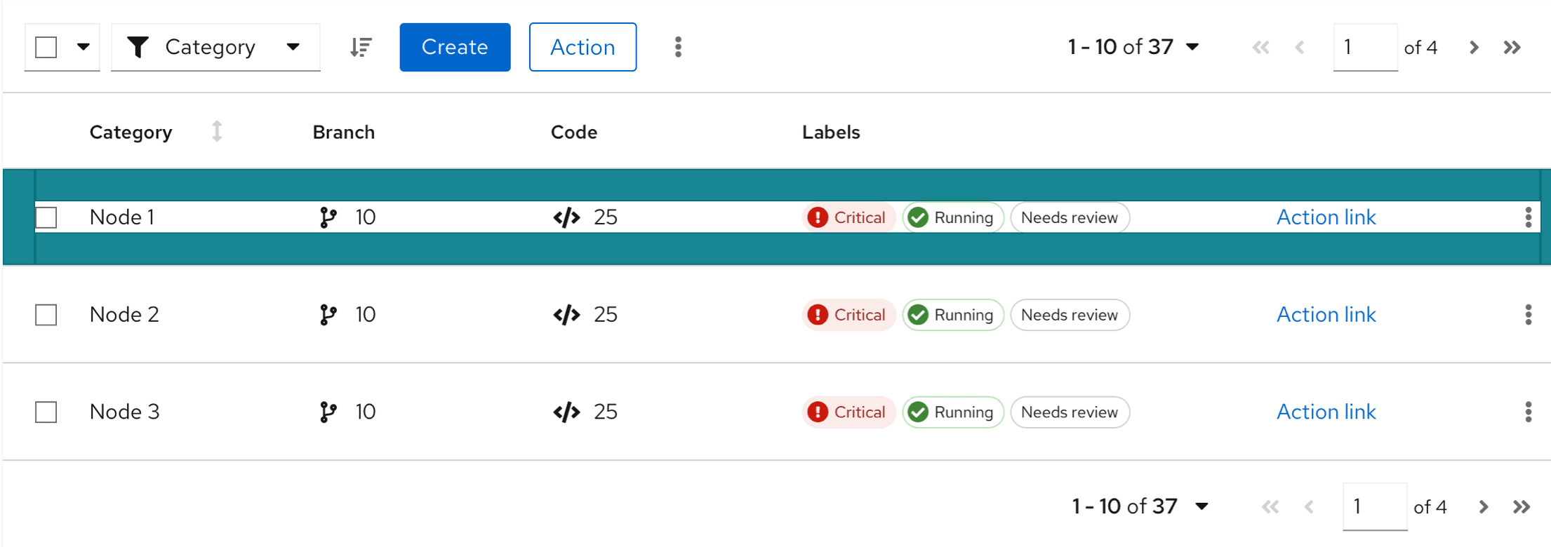Open the toolbar kebab overflow menu
The width and height of the screenshot is (1551, 547).
coord(677,47)
